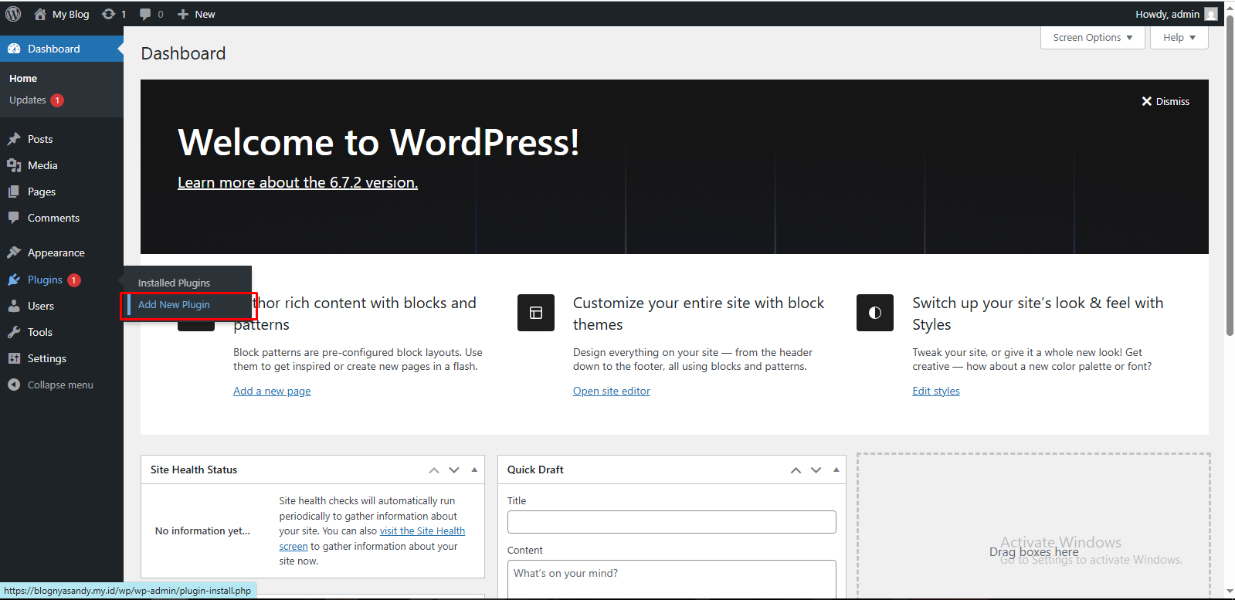Open the Settings menu
This screenshot has height=600, width=1235.
[47, 358]
